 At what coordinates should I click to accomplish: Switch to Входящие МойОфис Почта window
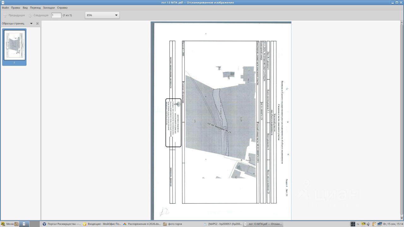point(102,224)
